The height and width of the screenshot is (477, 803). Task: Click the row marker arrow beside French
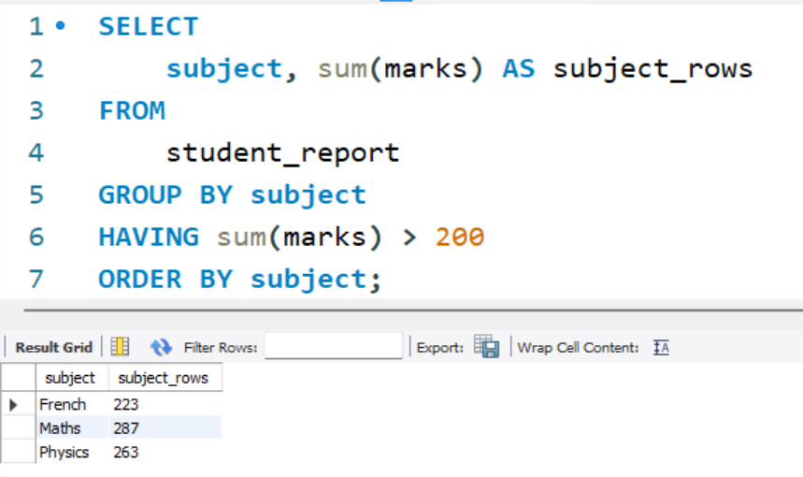pyautogui.click(x=14, y=405)
